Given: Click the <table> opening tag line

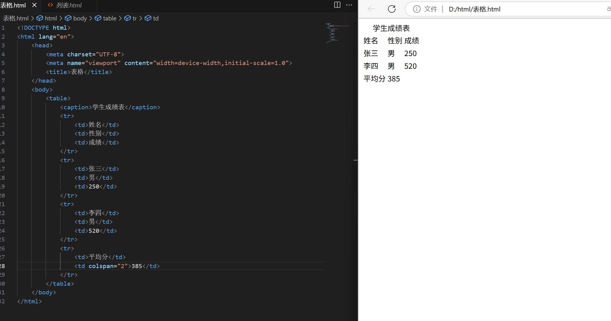Looking at the screenshot, I should (x=58, y=98).
